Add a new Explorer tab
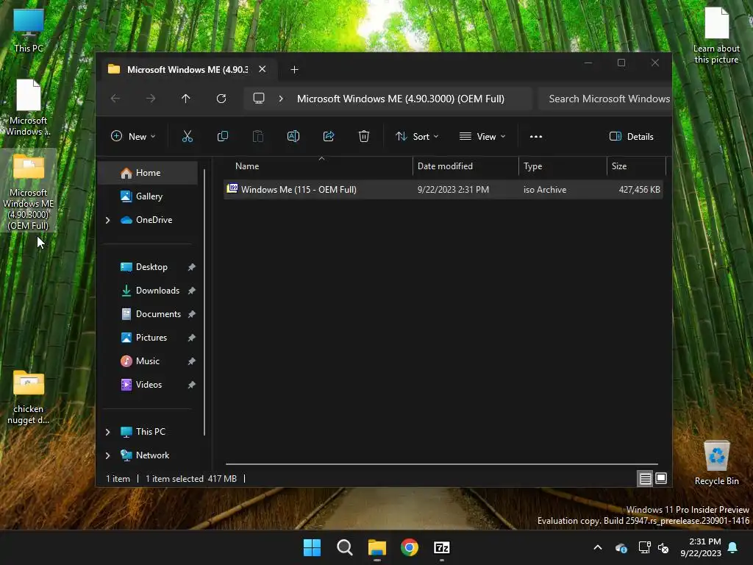Viewport: 753px width, 565px height. click(x=294, y=70)
